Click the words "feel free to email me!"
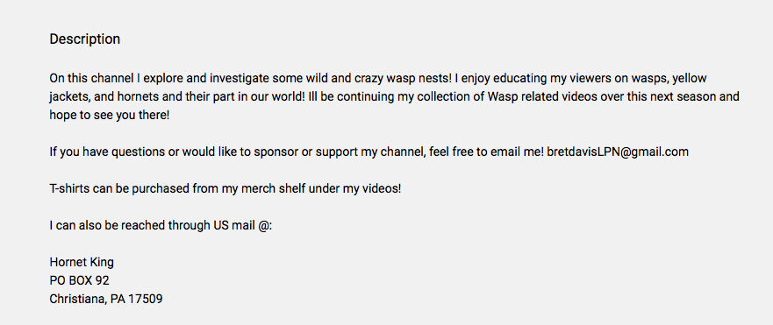 (487, 152)
